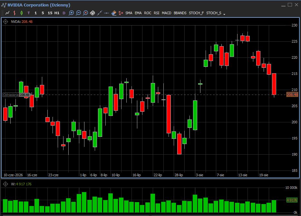Reset zoom with the X magnifier
This screenshot has height=216, width=301.
click(85, 13)
